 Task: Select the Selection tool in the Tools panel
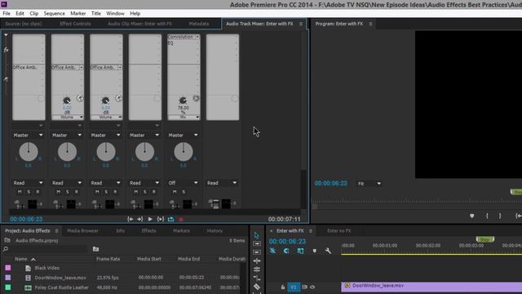(x=256, y=235)
